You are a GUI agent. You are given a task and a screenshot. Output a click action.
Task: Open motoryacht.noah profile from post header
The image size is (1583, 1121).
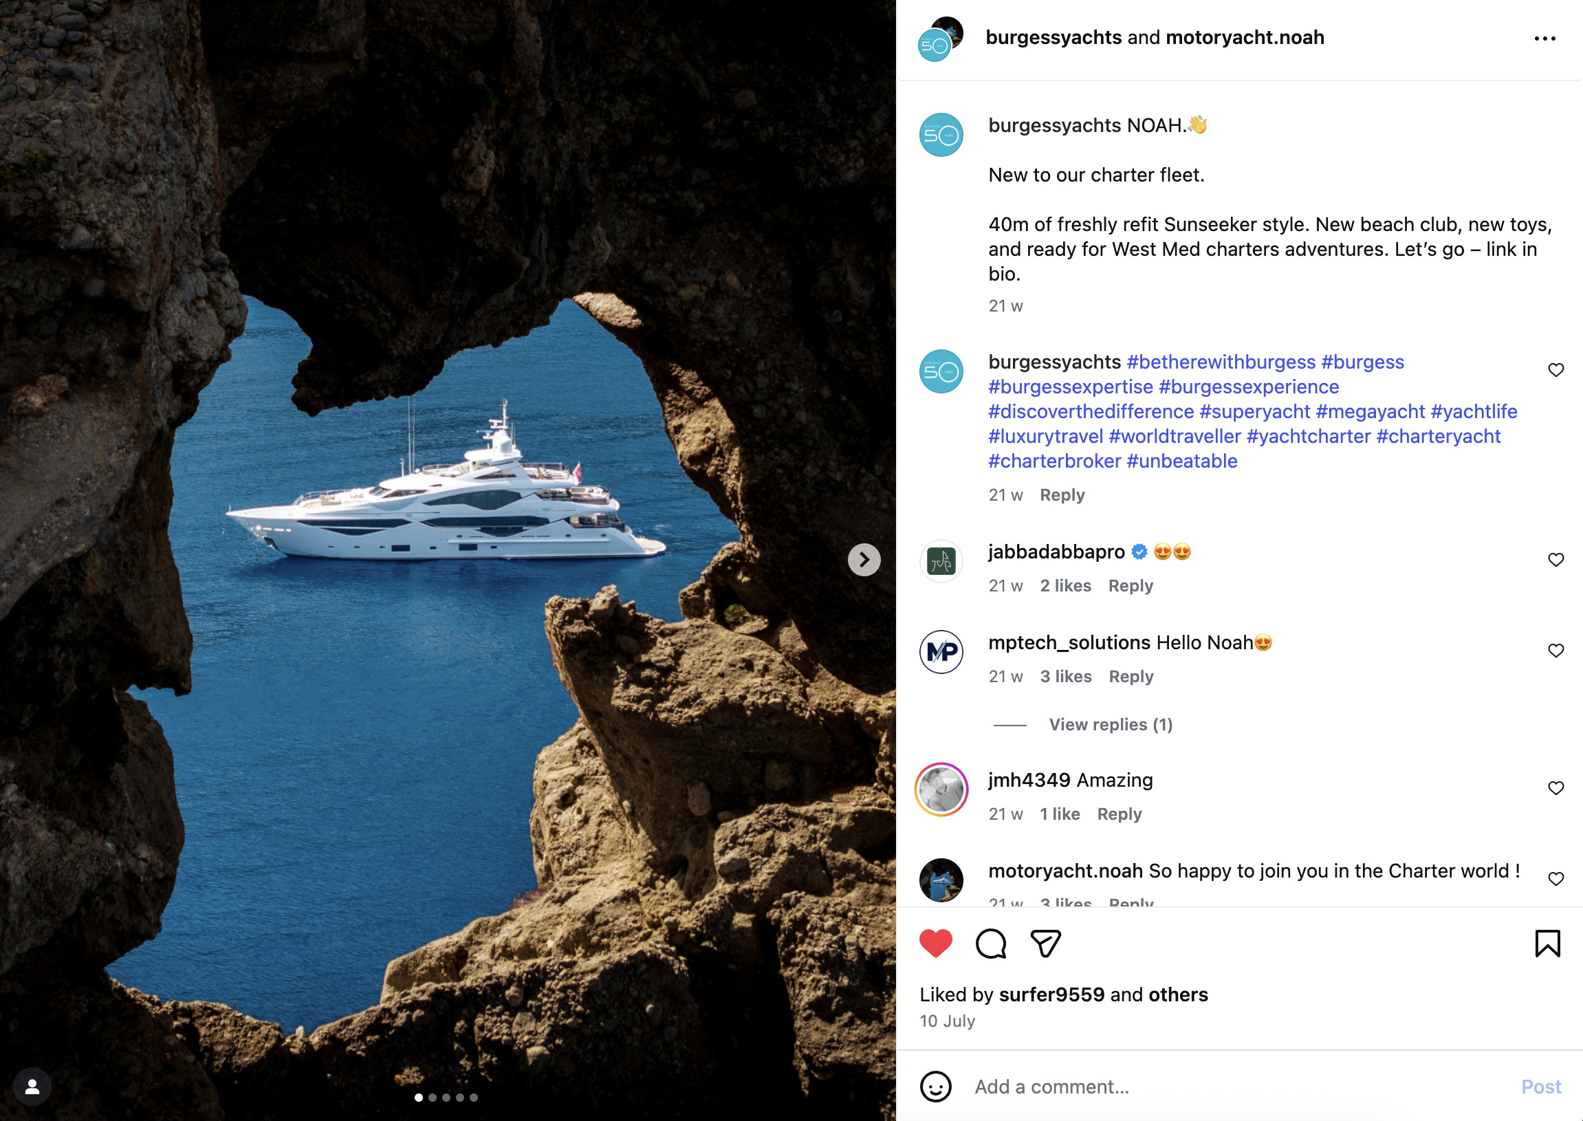tap(1244, 37)
